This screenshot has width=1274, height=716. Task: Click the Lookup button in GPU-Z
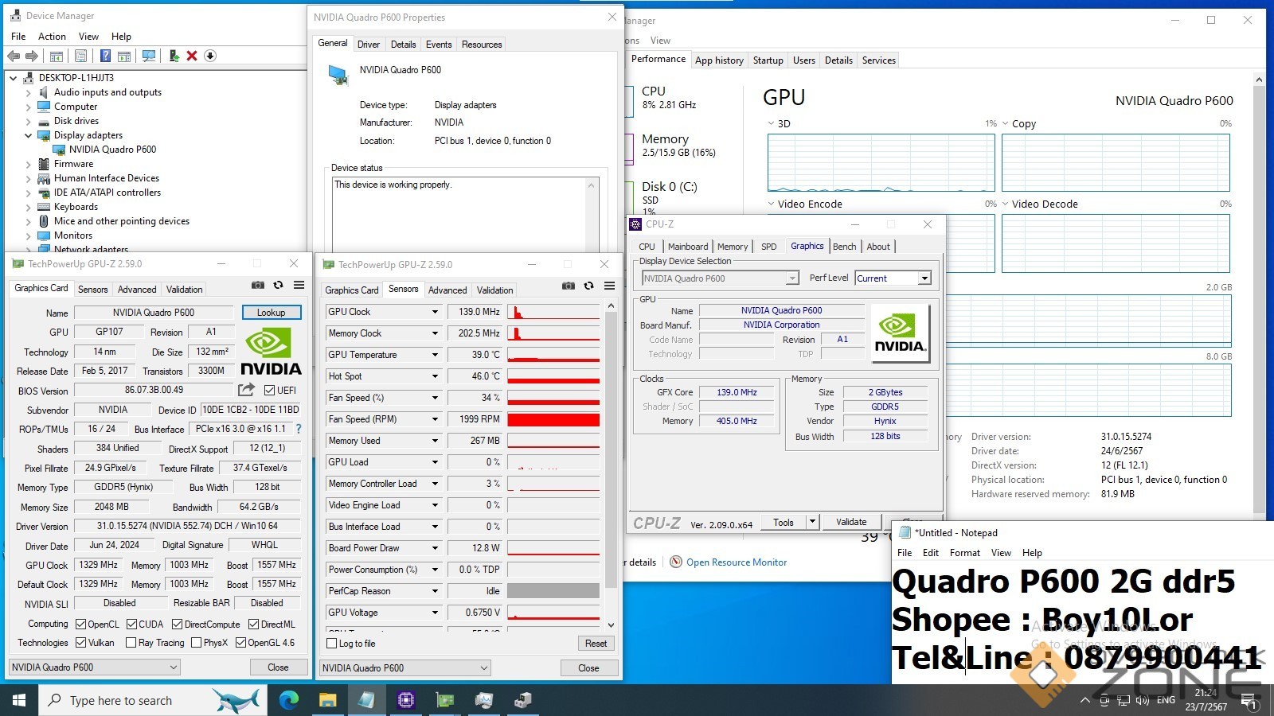coord(271,313)
